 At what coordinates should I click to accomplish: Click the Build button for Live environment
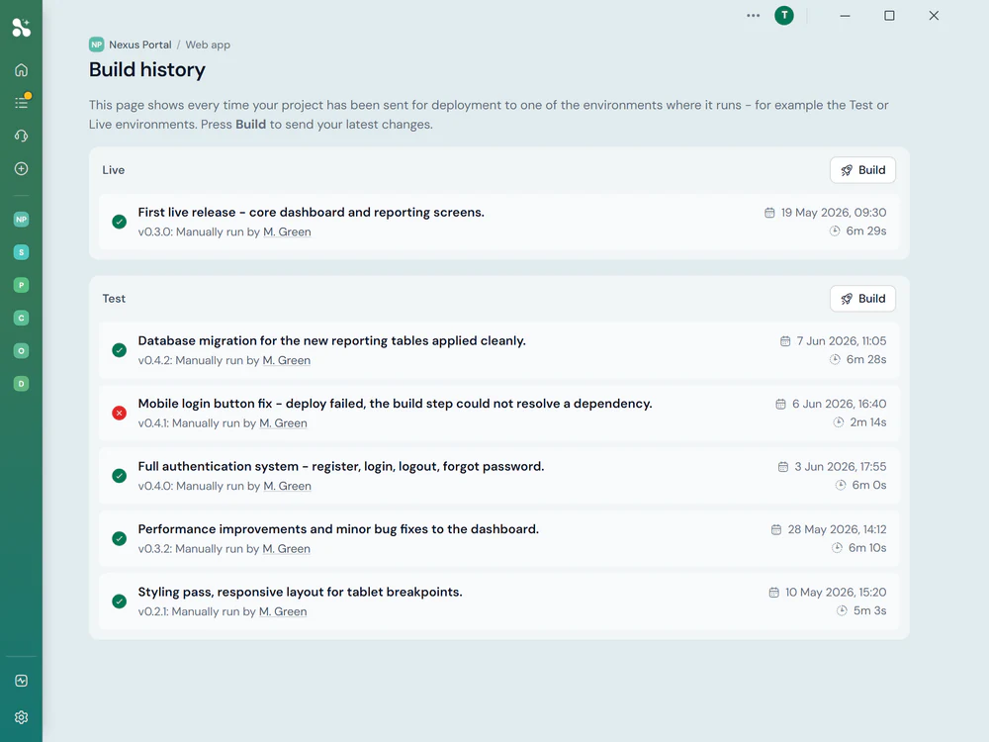pos(862,170)
